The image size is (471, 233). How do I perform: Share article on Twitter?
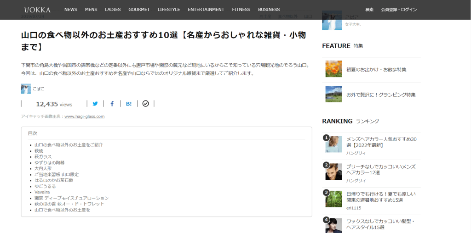coord(95,104)
